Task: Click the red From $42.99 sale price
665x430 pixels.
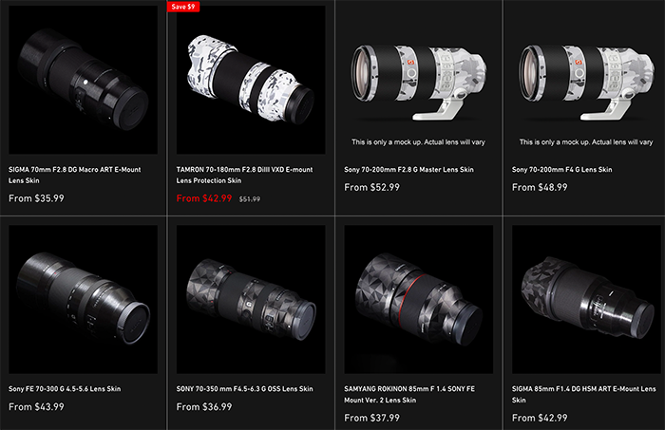Action: [204, 198]
